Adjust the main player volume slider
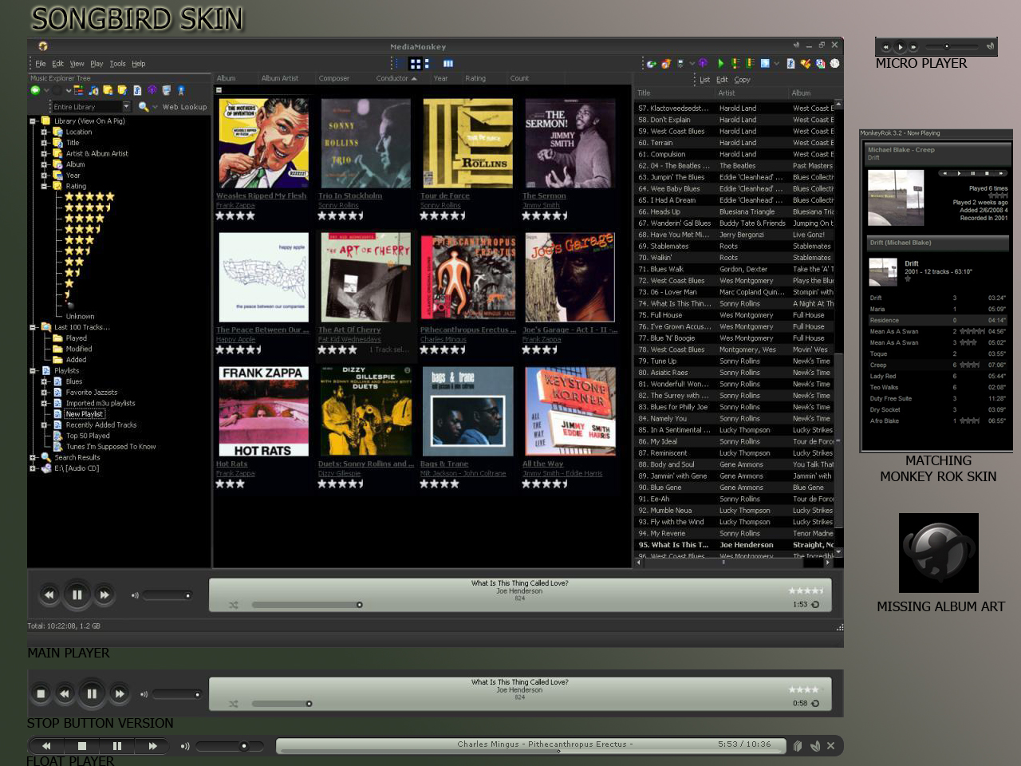Image resolution: width=1021 pixels, height=766 pixels. click(167, 595)
